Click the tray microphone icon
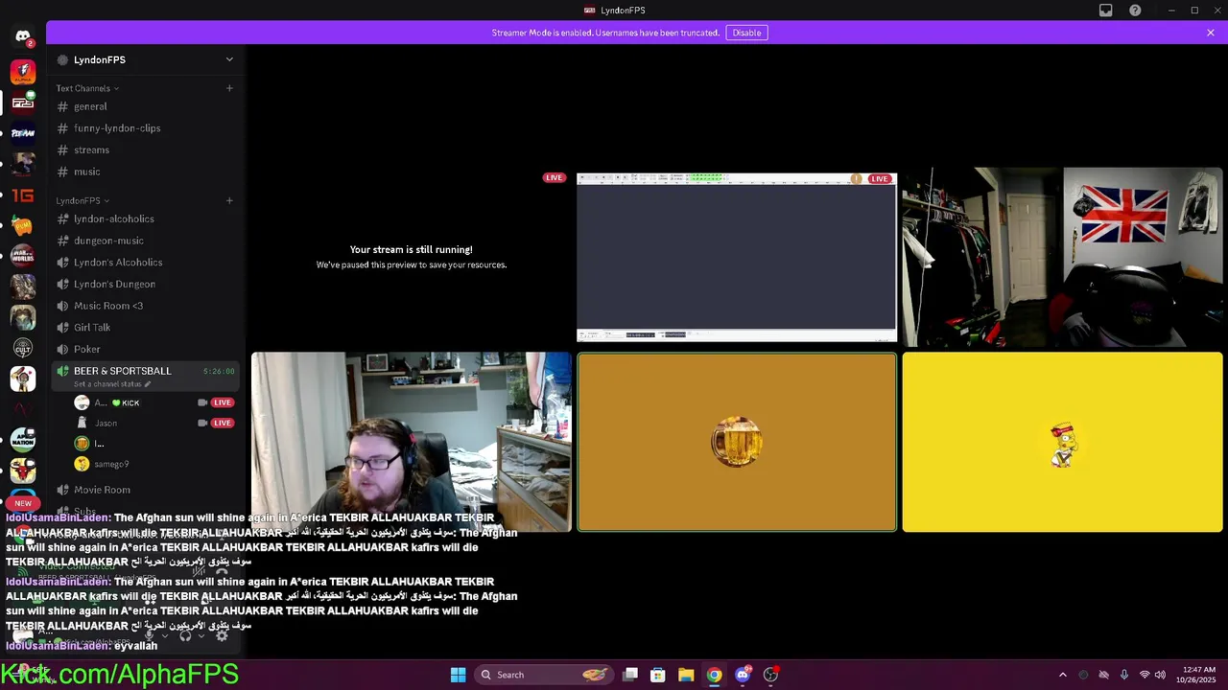The height and width of the screenshot is (690, 1228). coord(1124,675)
